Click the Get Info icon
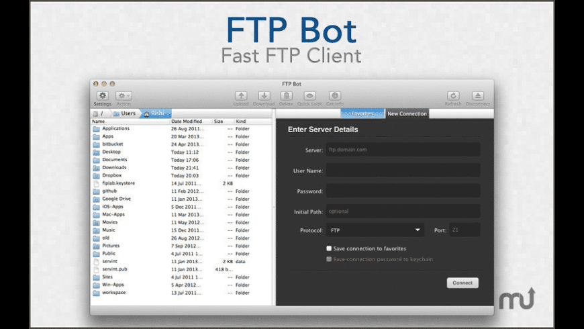Image resolution: width=584 pixels, height=329 pixels. [335, 96]
